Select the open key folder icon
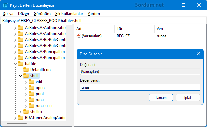 31,88
